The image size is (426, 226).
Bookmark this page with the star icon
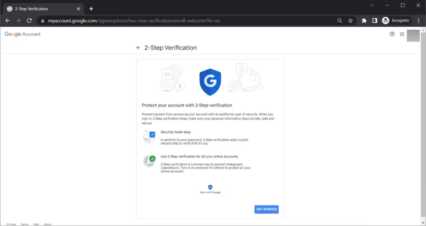click(x=350, y=21)
